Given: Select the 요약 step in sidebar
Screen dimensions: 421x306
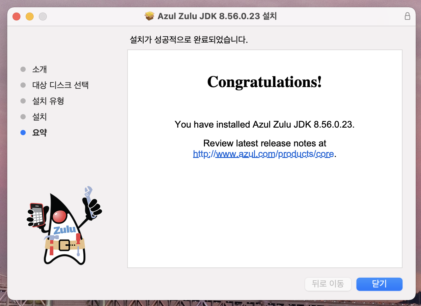Looking at the screenshot, I should pyautogui.click(x=40, y=133).
